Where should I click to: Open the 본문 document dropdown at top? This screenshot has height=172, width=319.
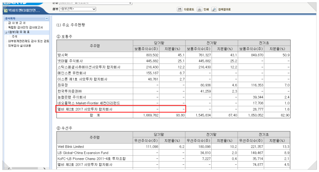pyautogui.click(x=96, y=3)
